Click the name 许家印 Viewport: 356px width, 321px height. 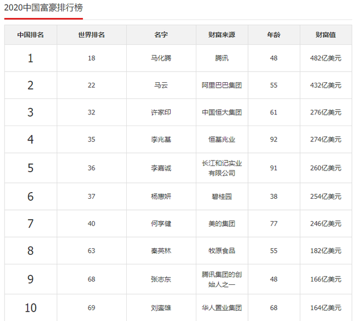click(x=161, y=112)
